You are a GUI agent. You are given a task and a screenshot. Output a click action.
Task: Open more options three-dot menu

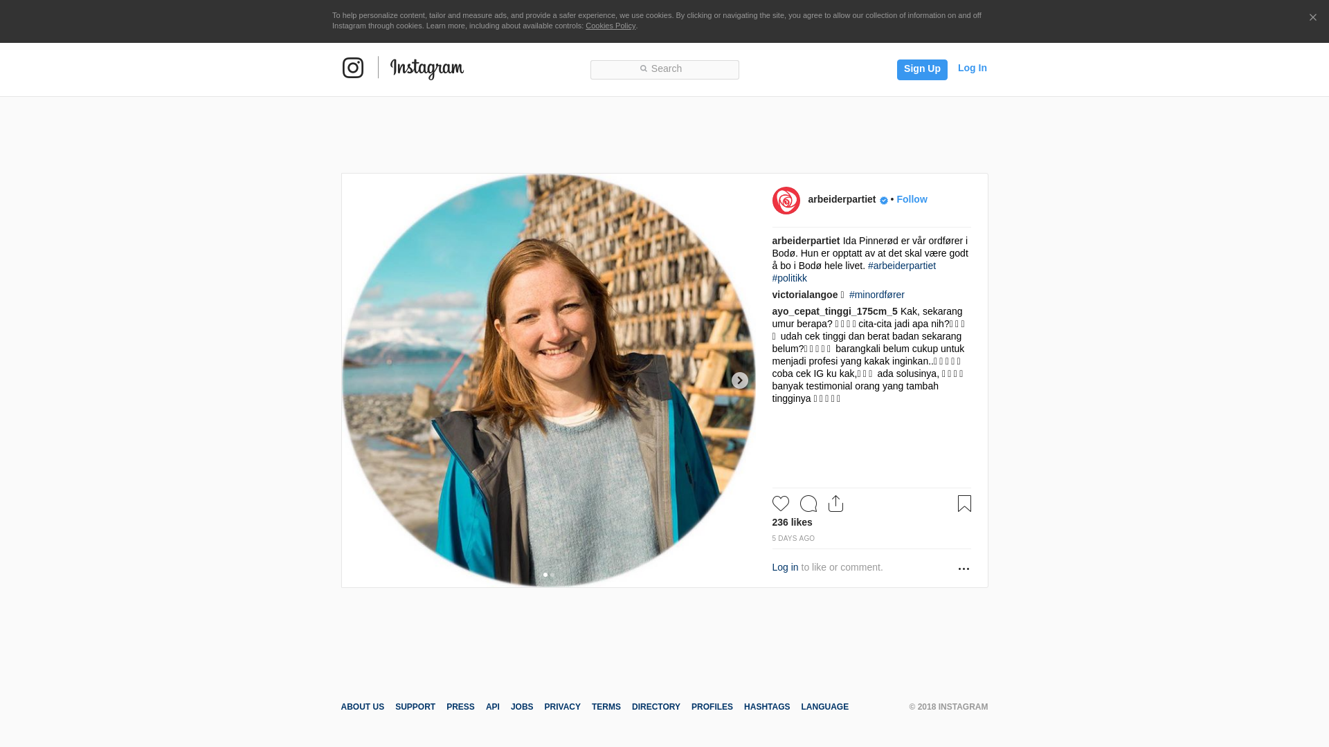click(x=964, y=569)
